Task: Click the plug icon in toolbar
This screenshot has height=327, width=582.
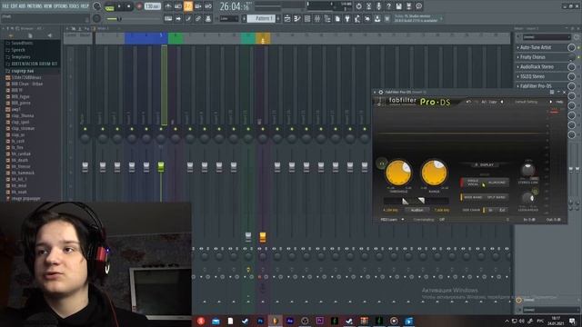Action: tap(347, 18)
